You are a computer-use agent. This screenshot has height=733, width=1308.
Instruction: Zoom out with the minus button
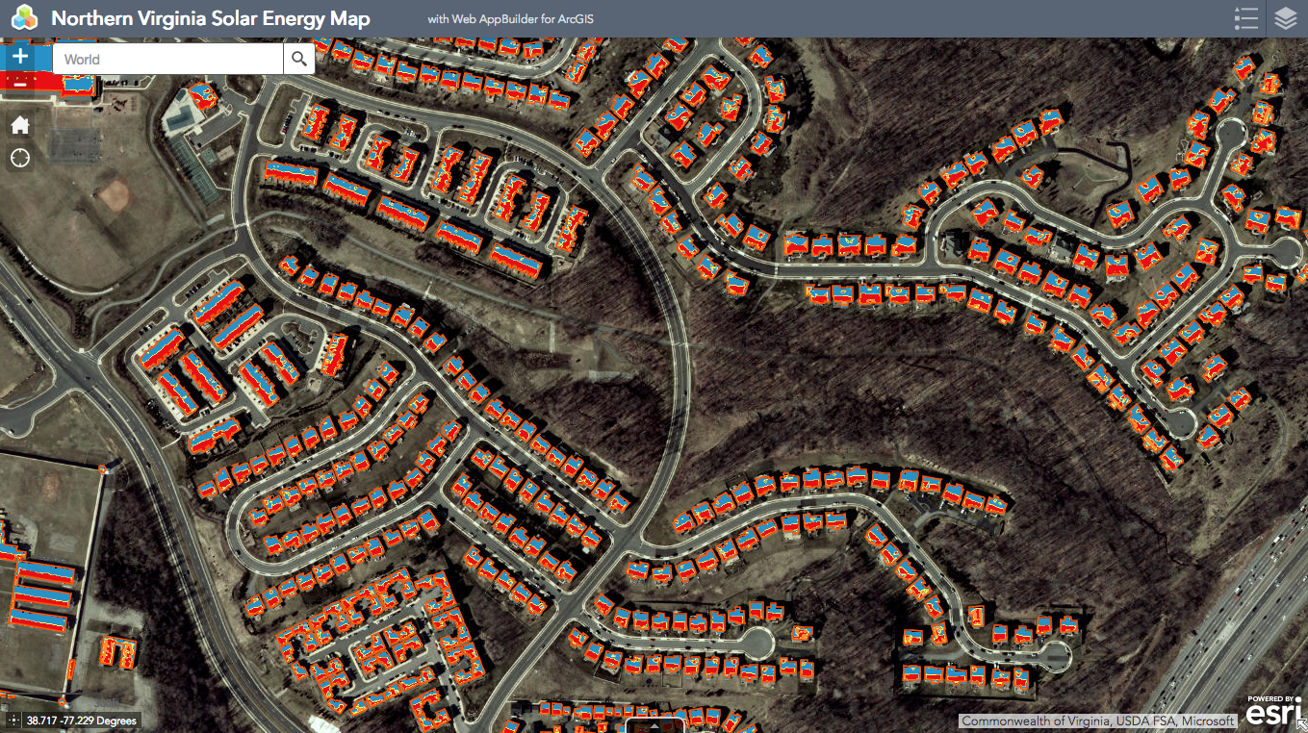click(20, 83)
